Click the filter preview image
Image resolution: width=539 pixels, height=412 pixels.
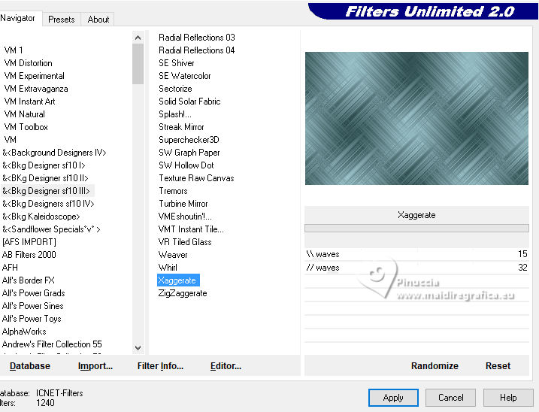(x=416, y=118)
